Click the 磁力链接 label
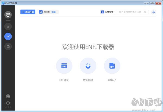Screen dimensions: 163x112 [x=88, y=80]
